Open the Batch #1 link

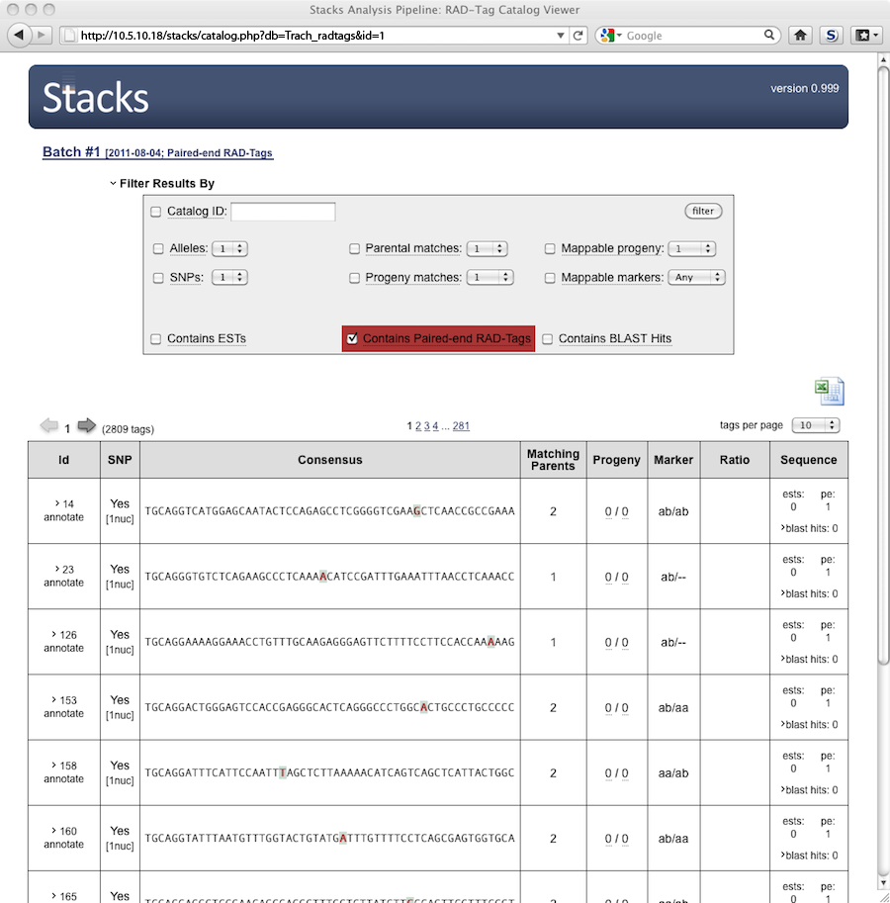pyautogui.click(x=71, y=152)
